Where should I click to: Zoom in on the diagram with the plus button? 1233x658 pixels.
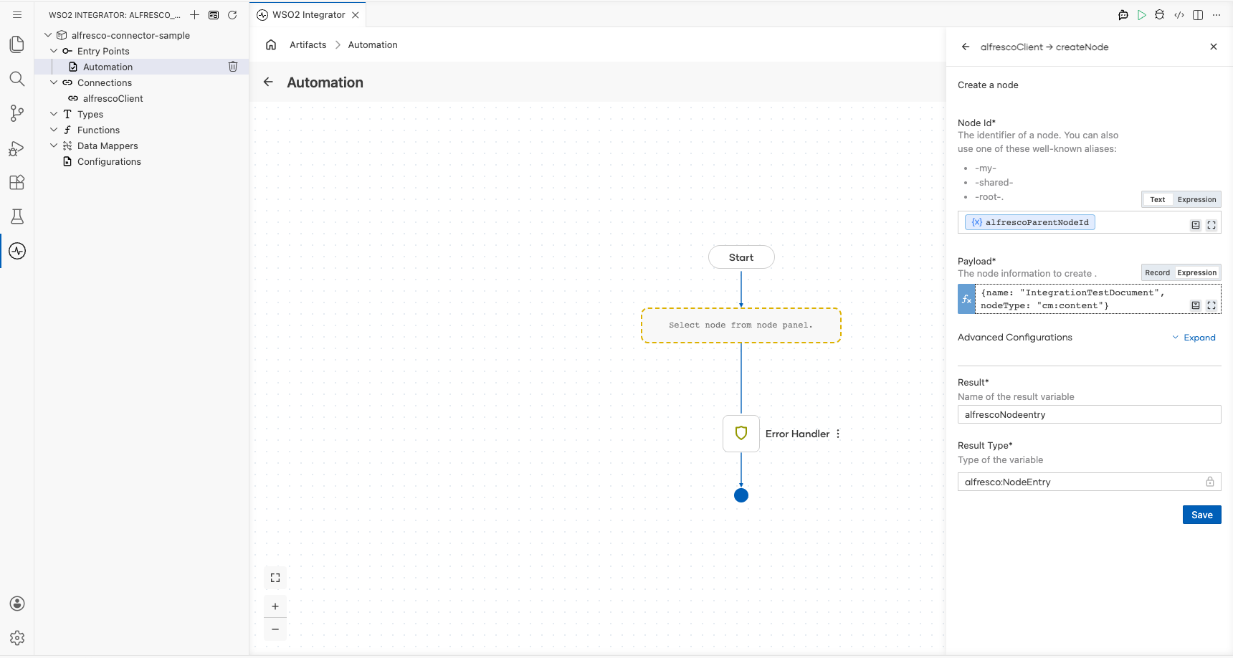275,606
